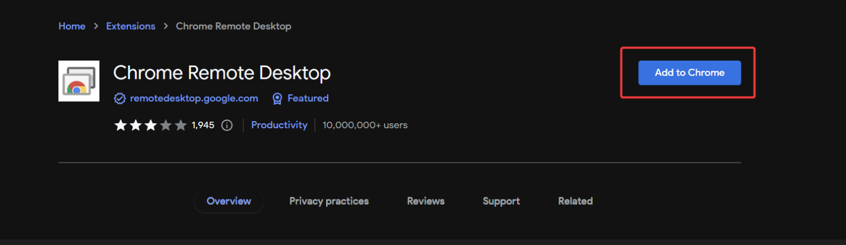Open the remotedesktop.google.com publisher link
The height and width of the screenshot is (245, 846).
click(x=194, y=99)
